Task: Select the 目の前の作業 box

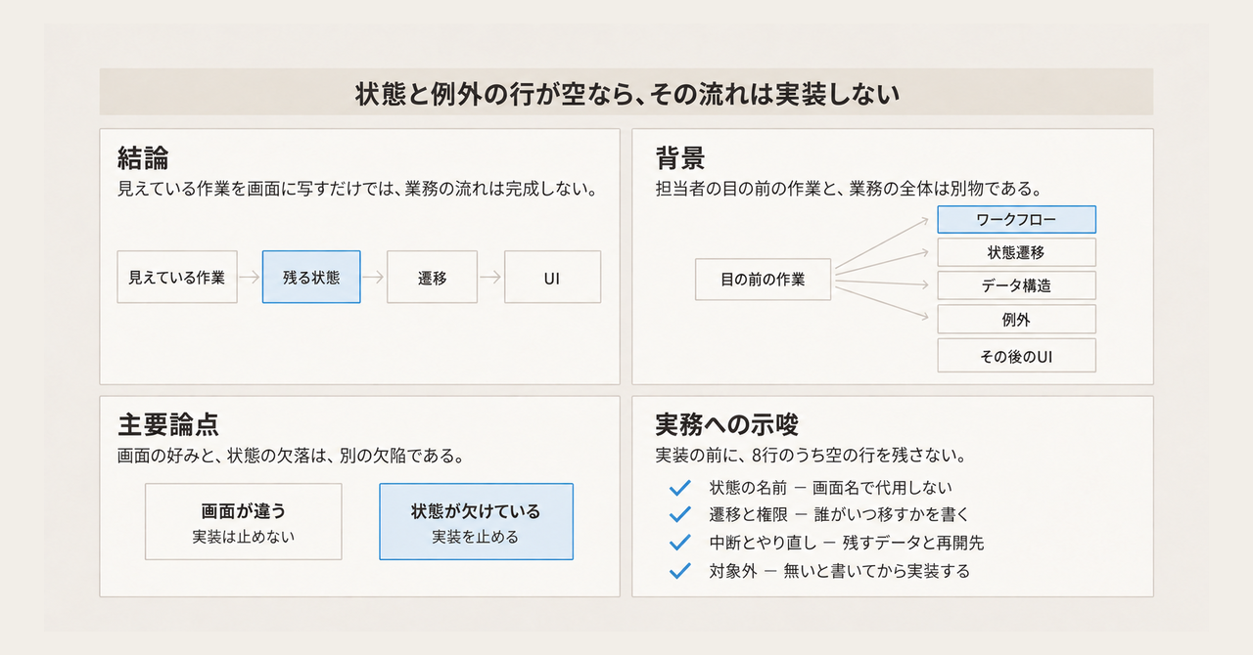Action: 764,280
